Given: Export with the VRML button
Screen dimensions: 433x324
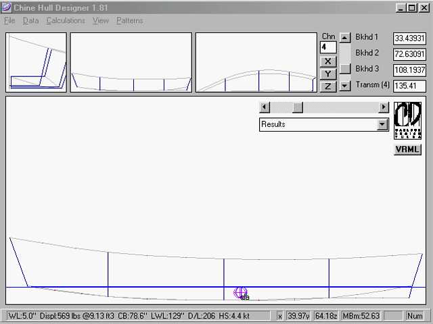Looking at the screenshot, I should 407,149.
